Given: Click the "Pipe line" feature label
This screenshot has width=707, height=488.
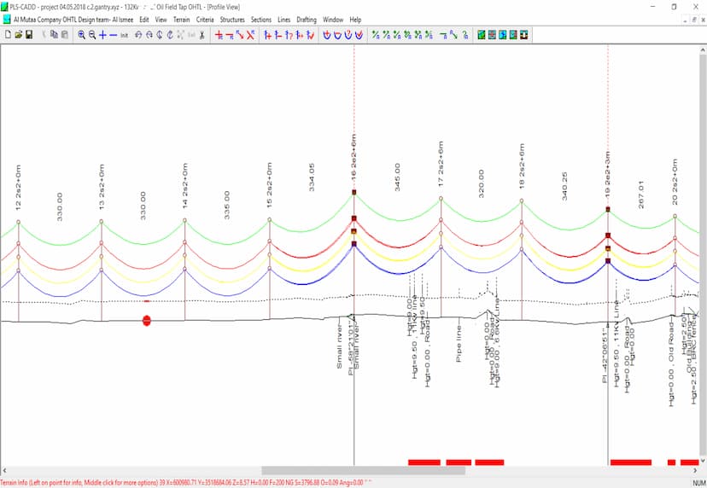Looking at the screenshot, I should [x=459, y=345].
